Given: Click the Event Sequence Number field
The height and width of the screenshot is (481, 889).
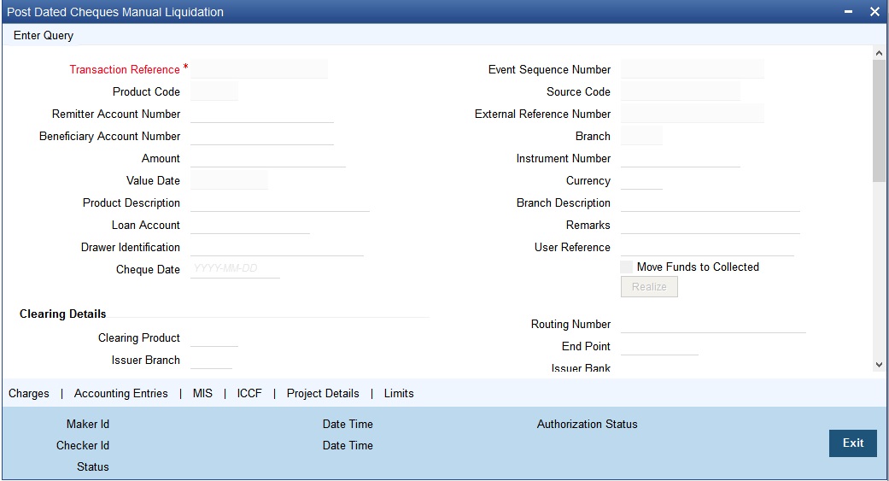Looking at the screenshot, I should point(693,69).
